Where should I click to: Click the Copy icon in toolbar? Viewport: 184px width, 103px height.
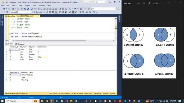[63, 9]
